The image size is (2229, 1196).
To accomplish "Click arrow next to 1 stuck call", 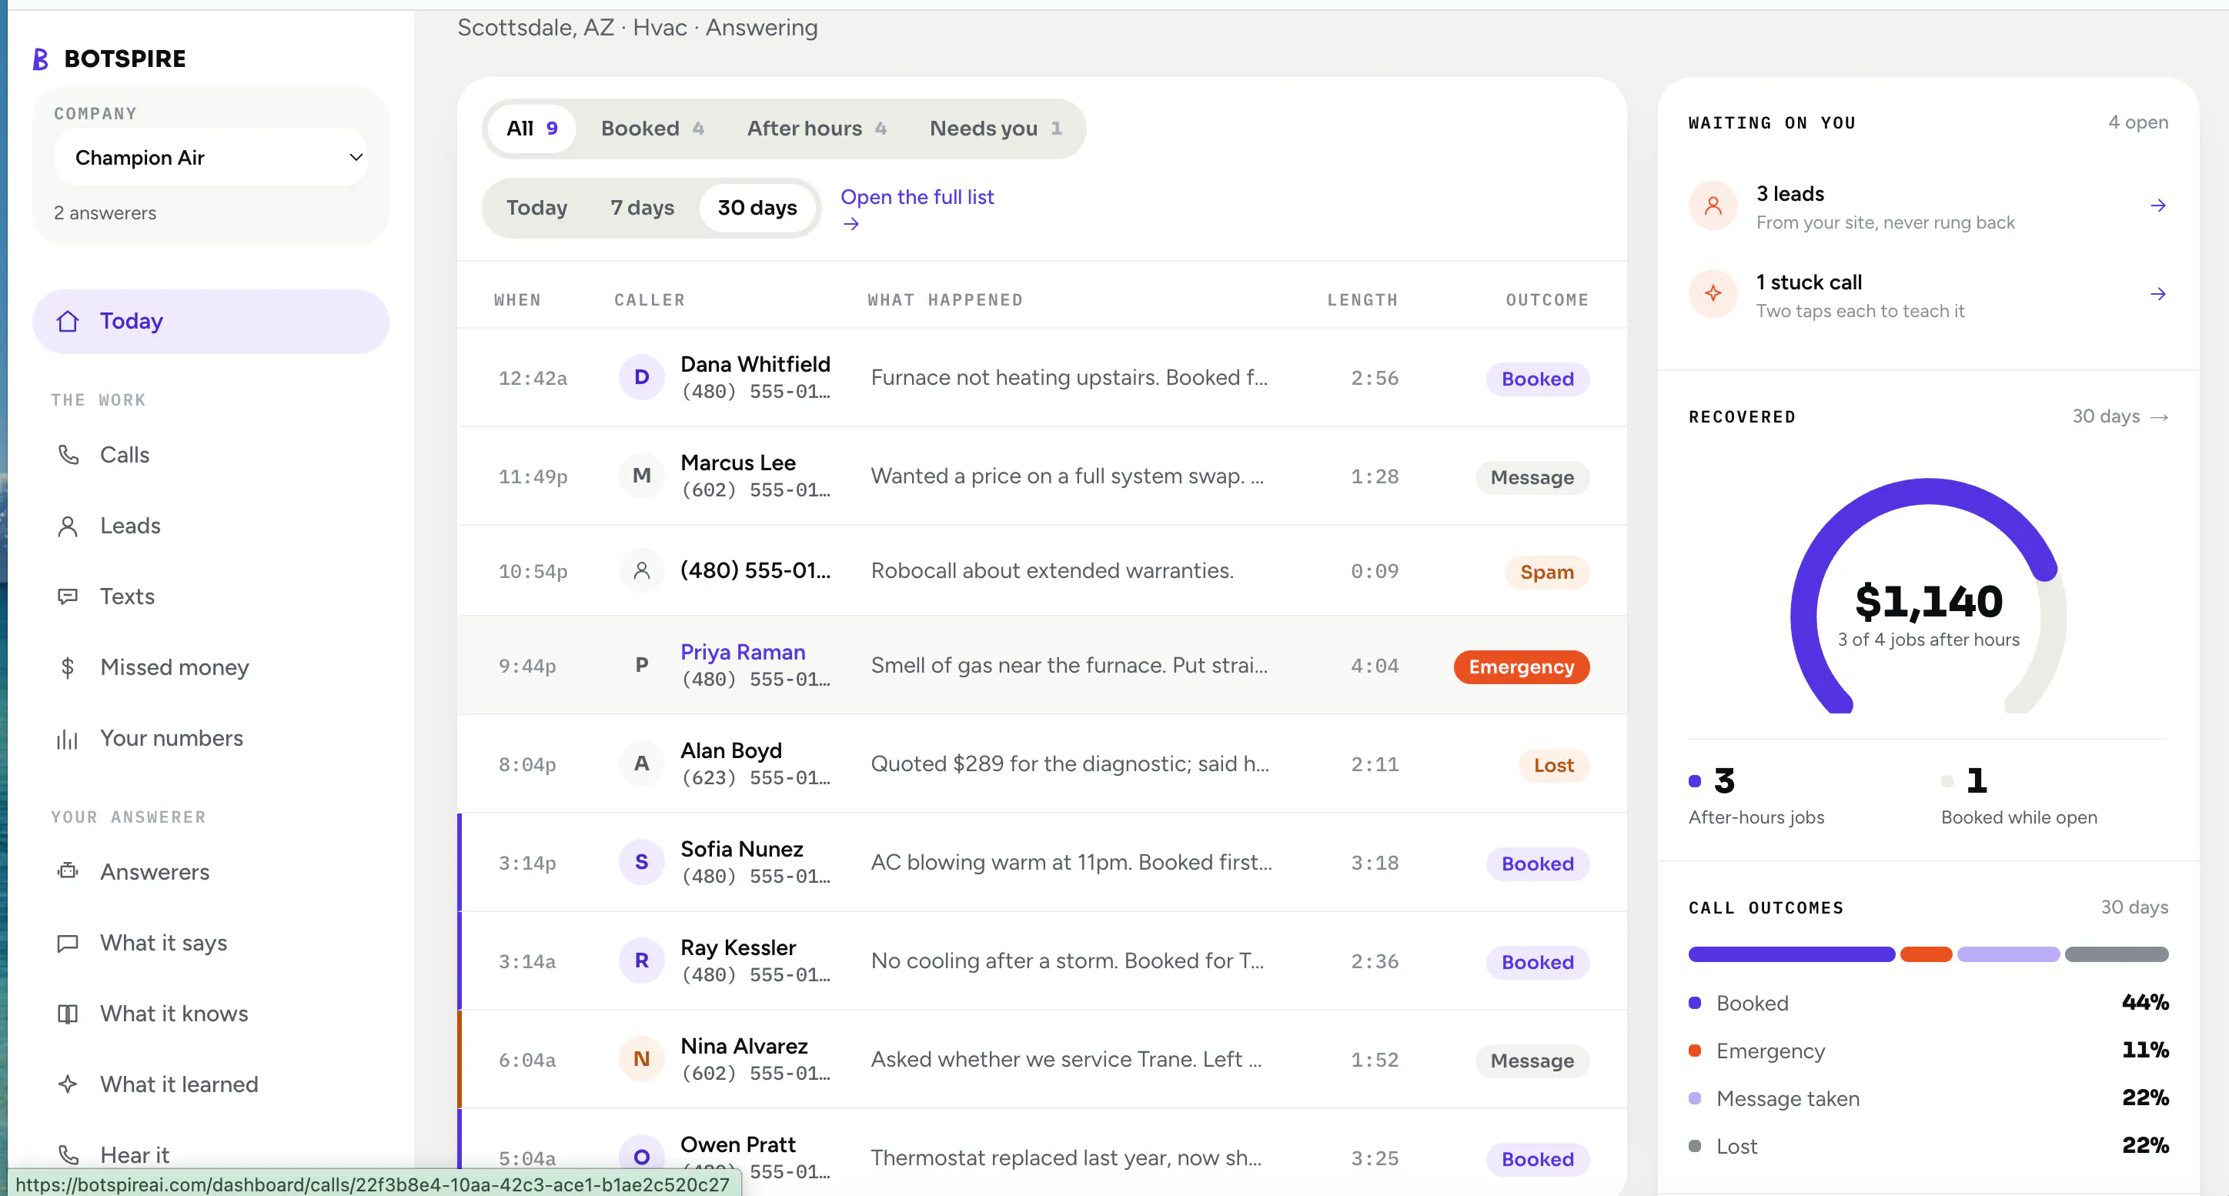I will 2158,294.
